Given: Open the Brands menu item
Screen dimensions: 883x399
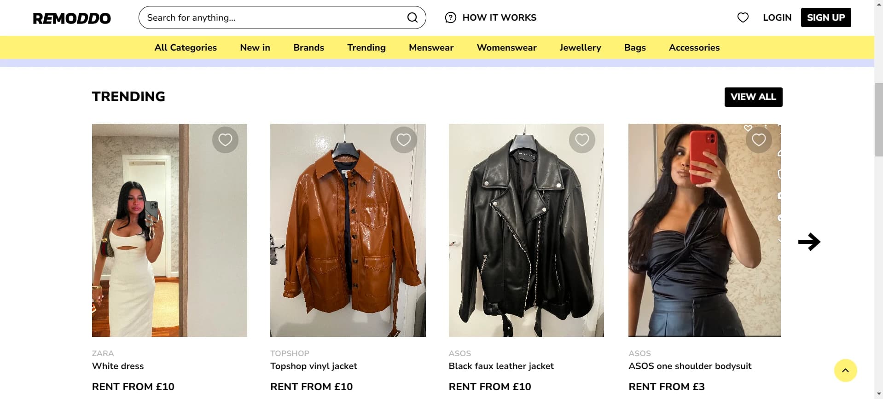Looking at the screenshot, I should tap(308, 47).
